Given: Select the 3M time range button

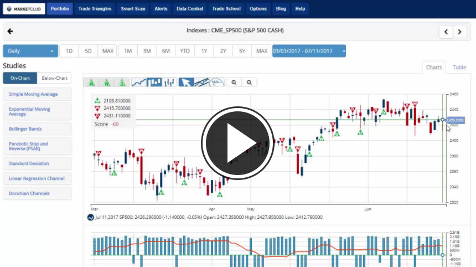Looking at the screenshot, I should [x=147, y=51].
